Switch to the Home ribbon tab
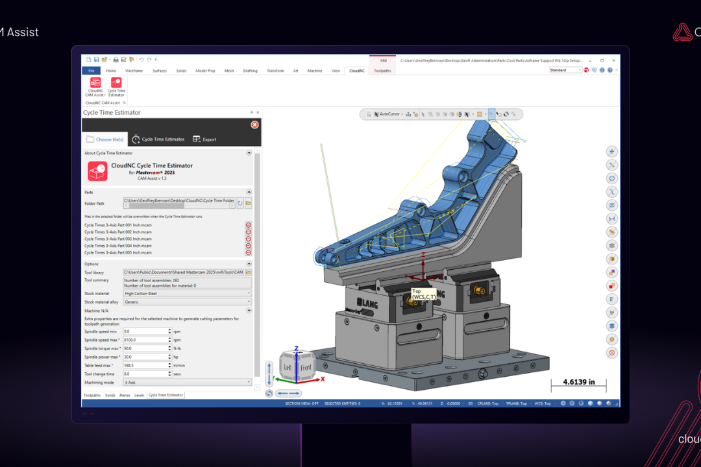The image size is (701, 467). [x=111, y=71]
